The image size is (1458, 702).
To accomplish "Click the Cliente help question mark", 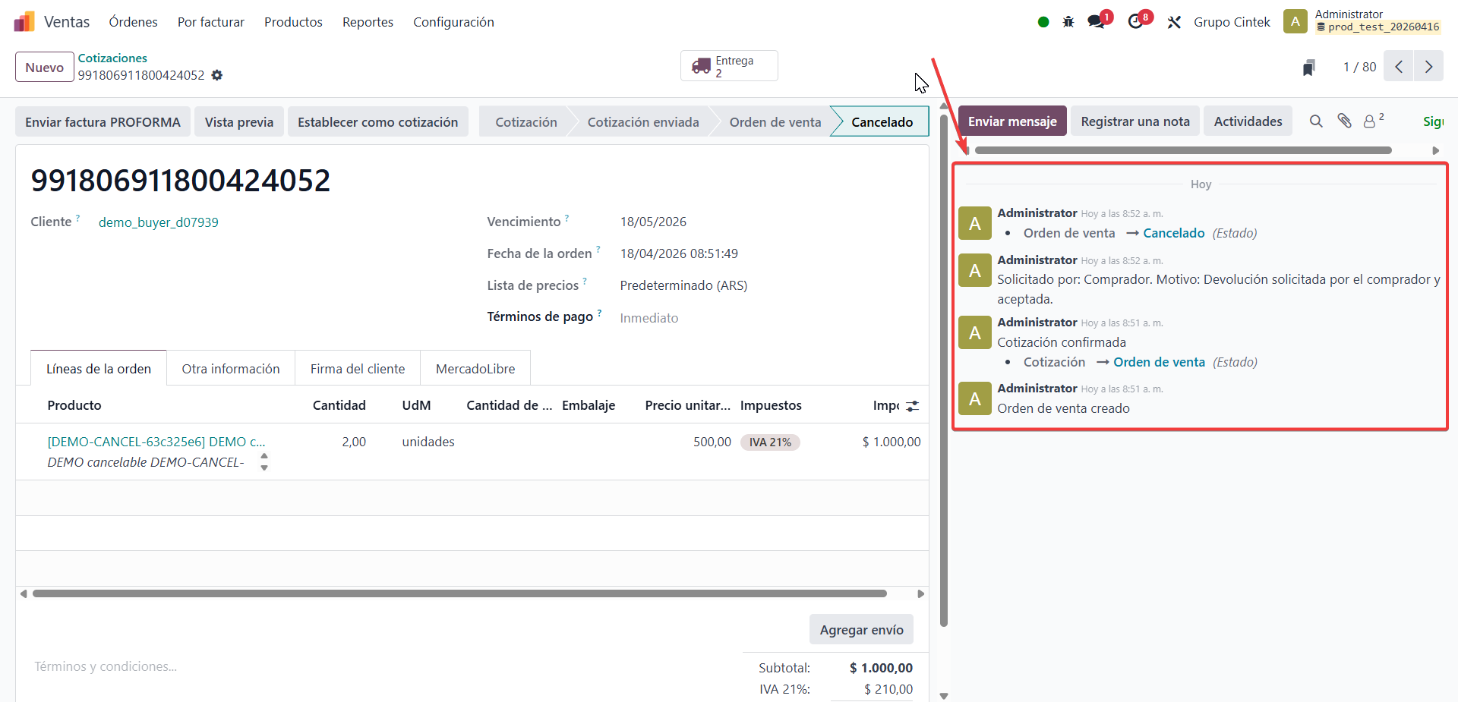I will coord(77,219).
